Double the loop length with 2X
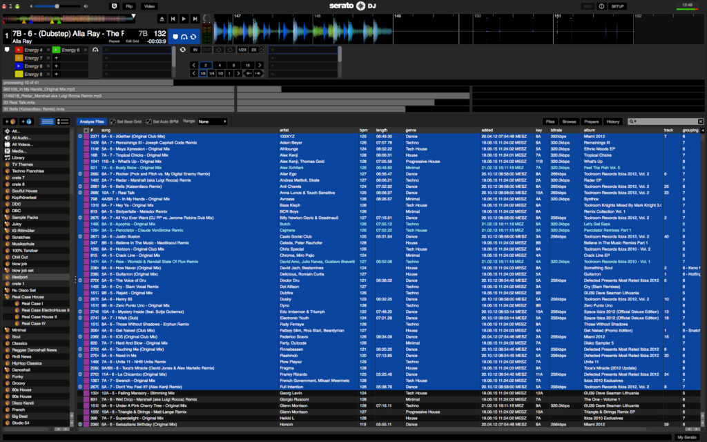 click(x=253, y=50)
